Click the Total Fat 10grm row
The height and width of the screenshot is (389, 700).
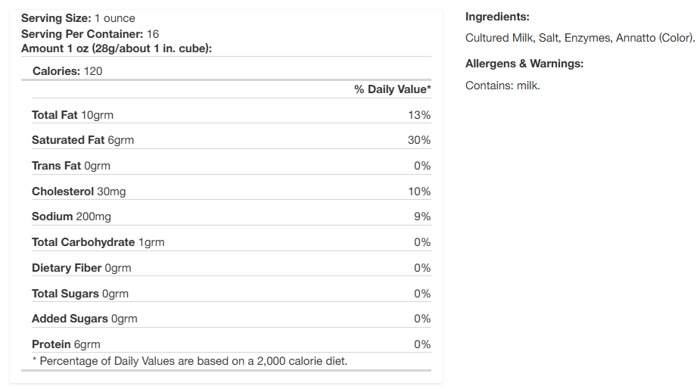coord(73,115)
